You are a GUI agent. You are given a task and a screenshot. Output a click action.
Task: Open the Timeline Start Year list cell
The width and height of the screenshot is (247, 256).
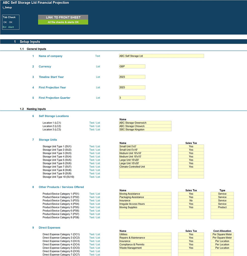pyautogui.click(x=132, y=77)
